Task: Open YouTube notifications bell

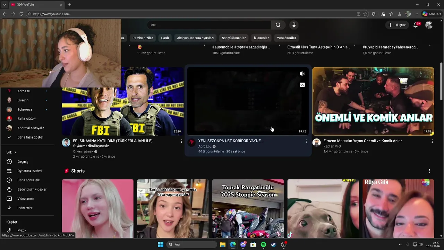Action: [x=416, y=25]
